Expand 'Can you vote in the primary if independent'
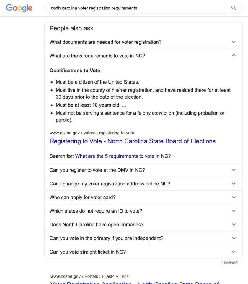This screenshot has width=248, height=284. click(x=106, y=238)
